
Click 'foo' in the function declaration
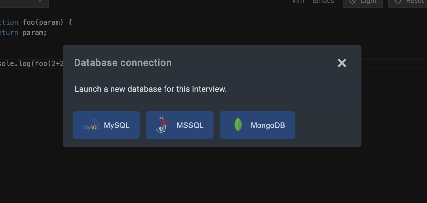(28, 22)
